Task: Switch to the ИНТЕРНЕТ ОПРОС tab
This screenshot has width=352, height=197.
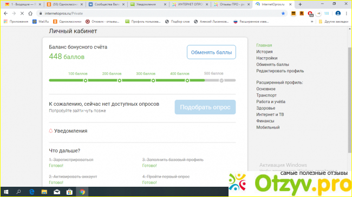Action: 190,4
